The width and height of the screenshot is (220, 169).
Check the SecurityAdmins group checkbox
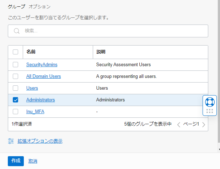(15, 65)
